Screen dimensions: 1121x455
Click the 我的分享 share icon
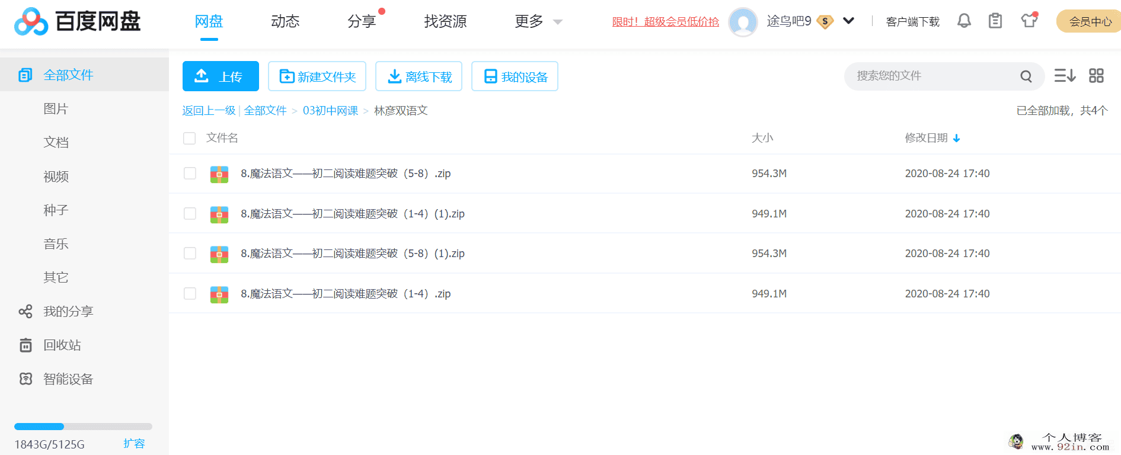(x=25, y=312)
